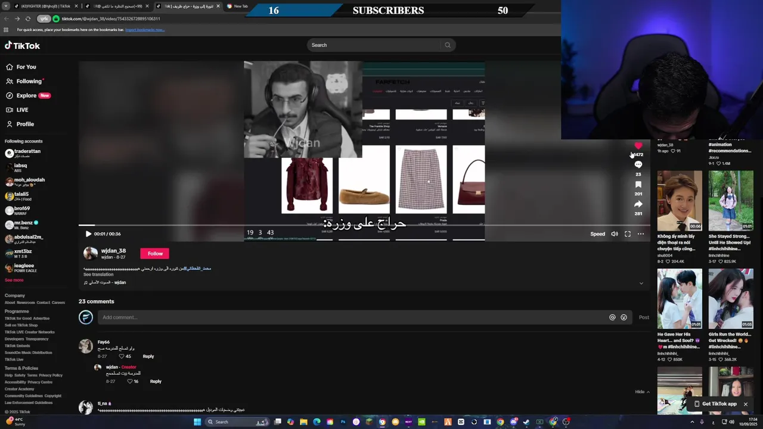Viewport: 763px width, 429px height.
Task: Click the TikTok logo
Action: pyautogui.click(x=23, y=45)
